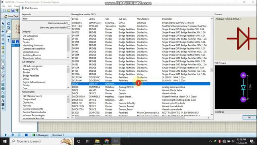Click the Open Project folder icon
The image size is (257, 145).
coord(8,10)
